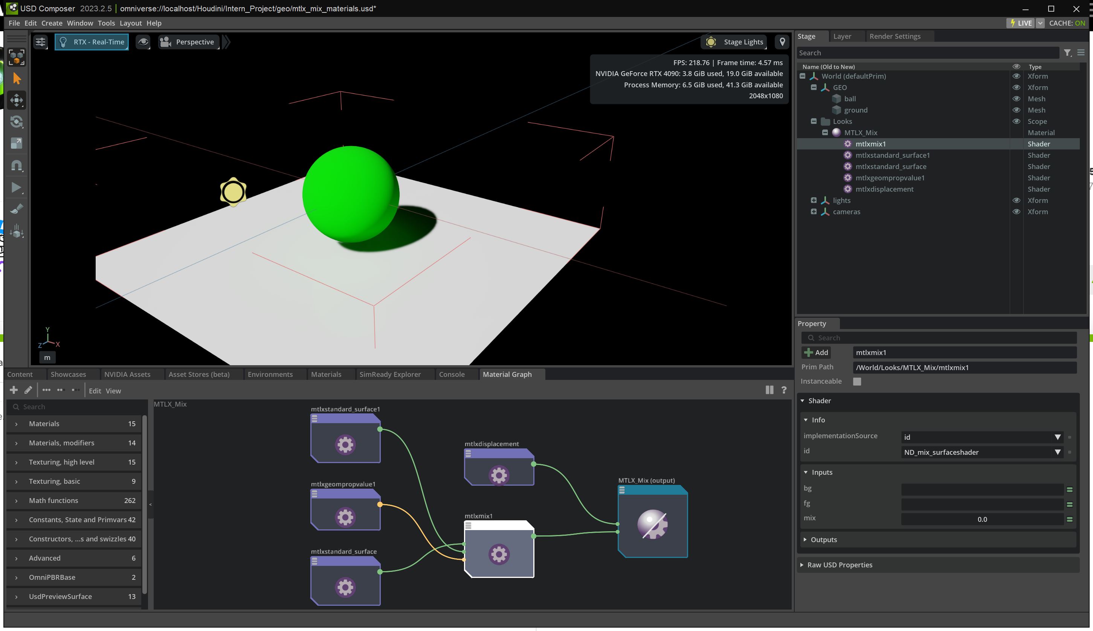Image resolution: width=1093 pixels, height=631 pixels.
Task: Click the Material Graph help question mark
Action: (x=783, y=390)
